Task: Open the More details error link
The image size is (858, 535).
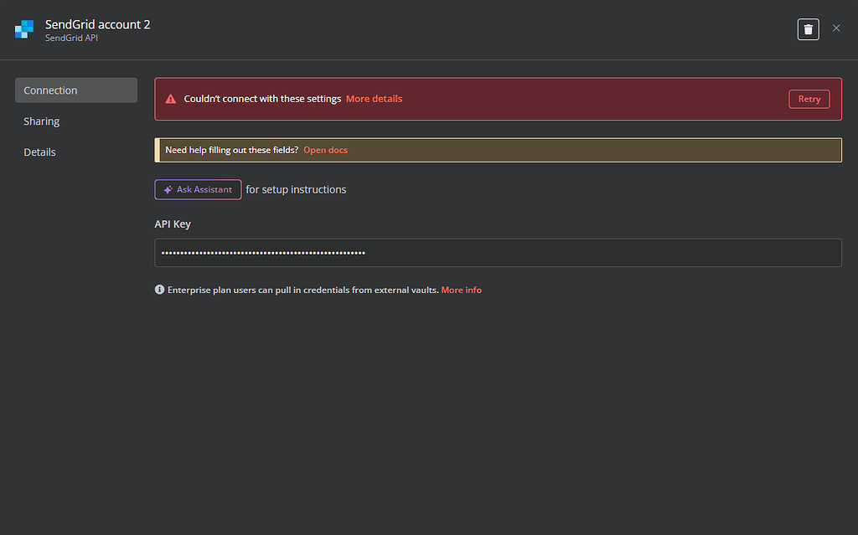Action: [374, 99]
